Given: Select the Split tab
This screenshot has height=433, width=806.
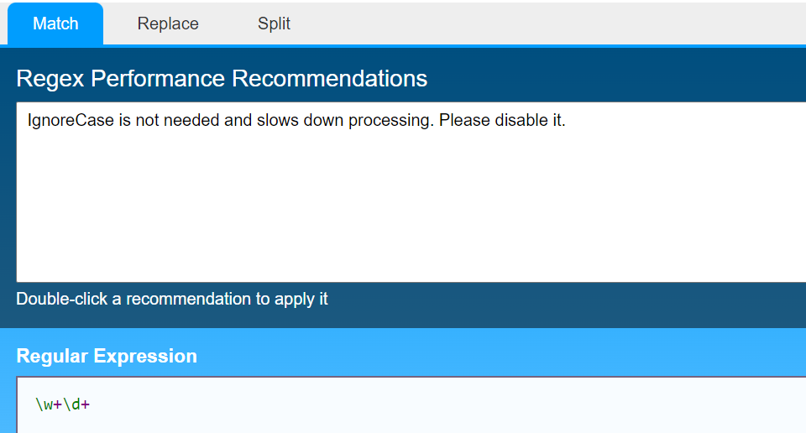Looking at the screenshot, I should tap(274, 23).
